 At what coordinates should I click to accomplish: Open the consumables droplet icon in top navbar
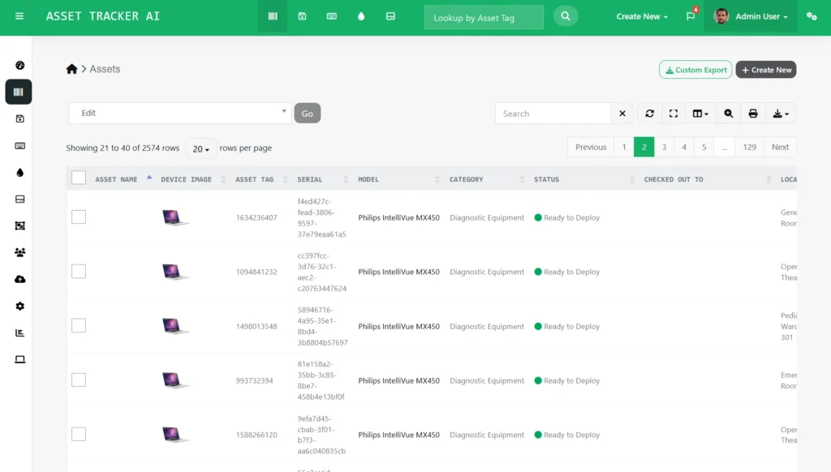point(361,16)
